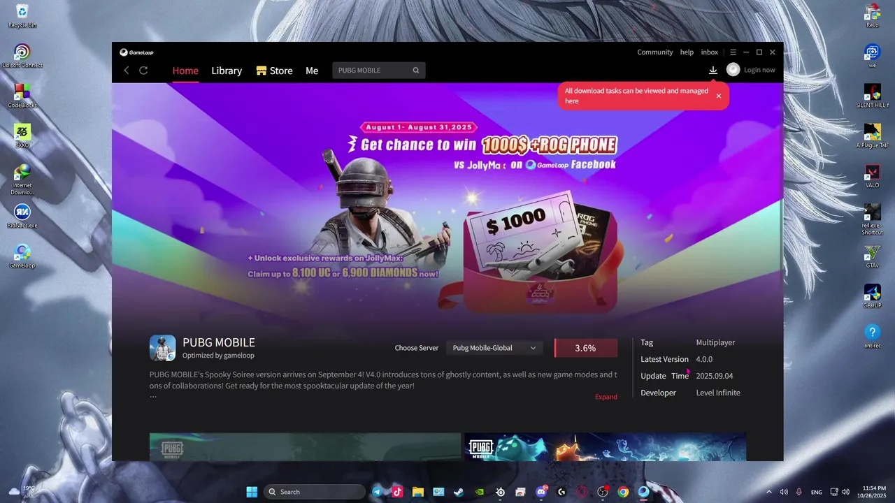895x503 pixels.
Task: Open the Me tab
Action: tap(312, 71)
